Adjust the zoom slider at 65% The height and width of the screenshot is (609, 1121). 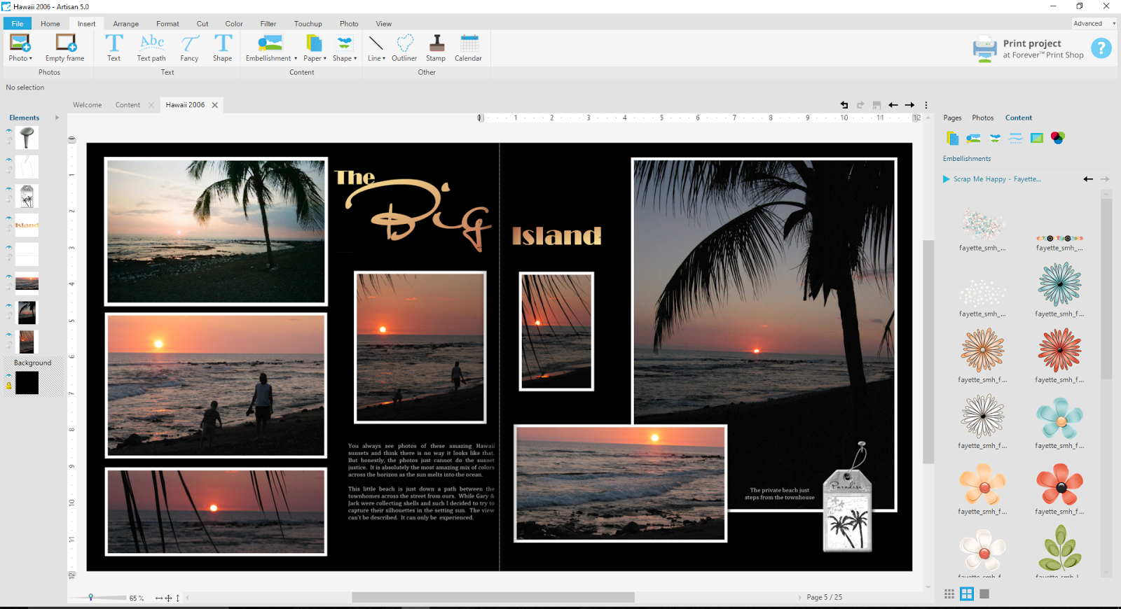click(91, 597)
